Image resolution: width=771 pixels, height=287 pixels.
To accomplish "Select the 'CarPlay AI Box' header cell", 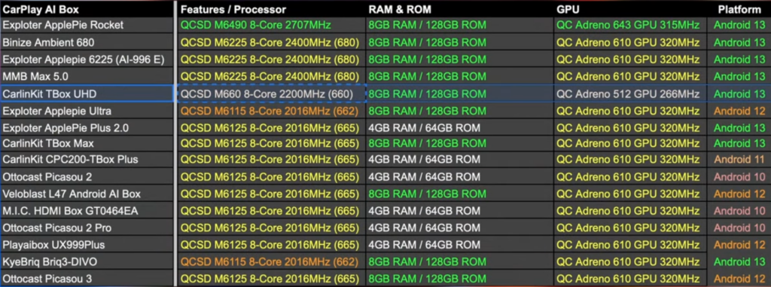I will pos(87,9).
